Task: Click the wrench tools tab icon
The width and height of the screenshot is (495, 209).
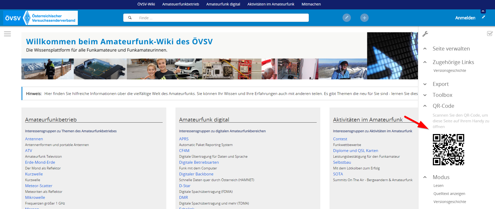Action: pyautogui.click(x=425, y=34)
